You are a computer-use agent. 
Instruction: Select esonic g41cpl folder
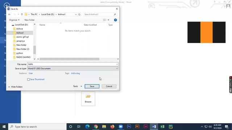coord(22,37)
